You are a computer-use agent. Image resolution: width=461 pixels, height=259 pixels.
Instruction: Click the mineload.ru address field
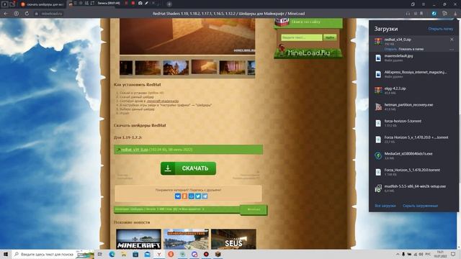pos(51,14)
